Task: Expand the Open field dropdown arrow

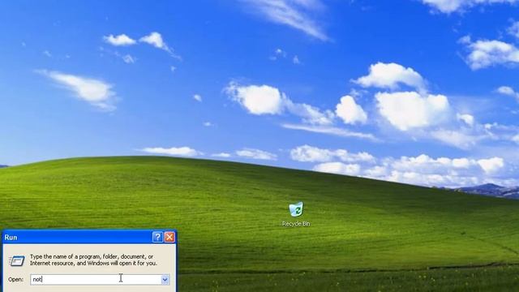Action: (x=165, y=279)
